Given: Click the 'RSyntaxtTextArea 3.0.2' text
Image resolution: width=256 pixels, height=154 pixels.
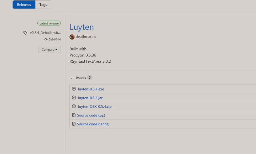Looking at the screenshot, I should [x=90, y=61].
